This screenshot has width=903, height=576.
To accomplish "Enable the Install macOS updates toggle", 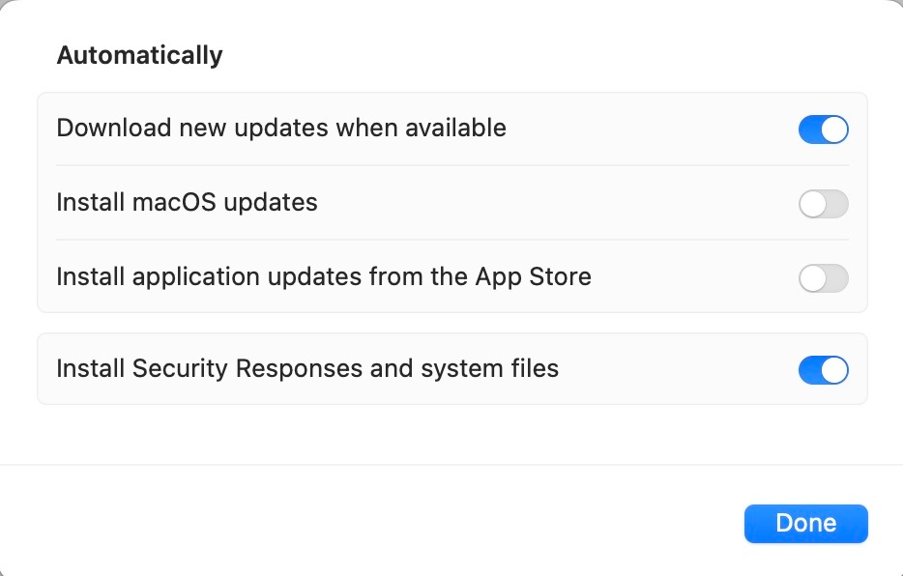I will coord(823,204).
